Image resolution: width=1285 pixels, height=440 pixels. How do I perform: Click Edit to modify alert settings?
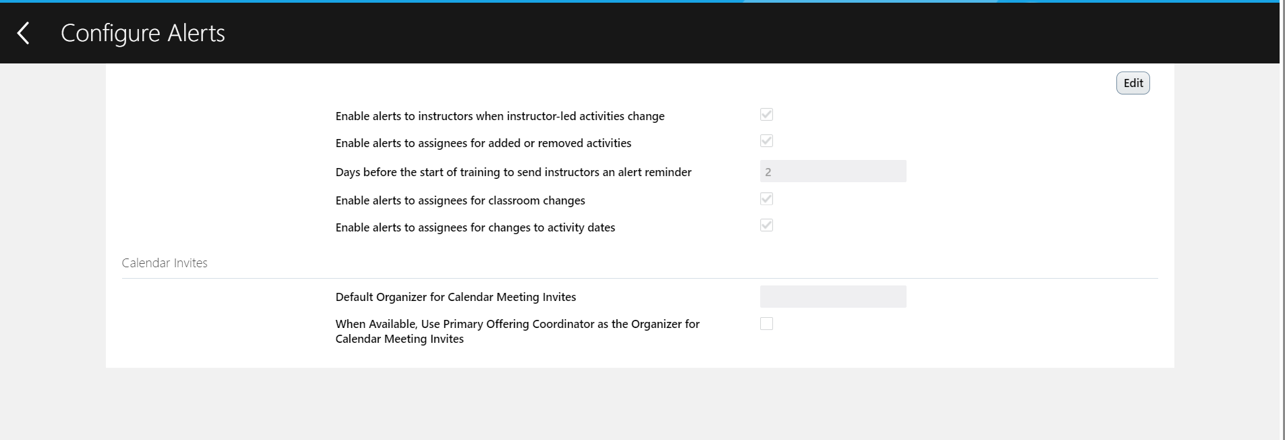click(x=1132, y=82)
